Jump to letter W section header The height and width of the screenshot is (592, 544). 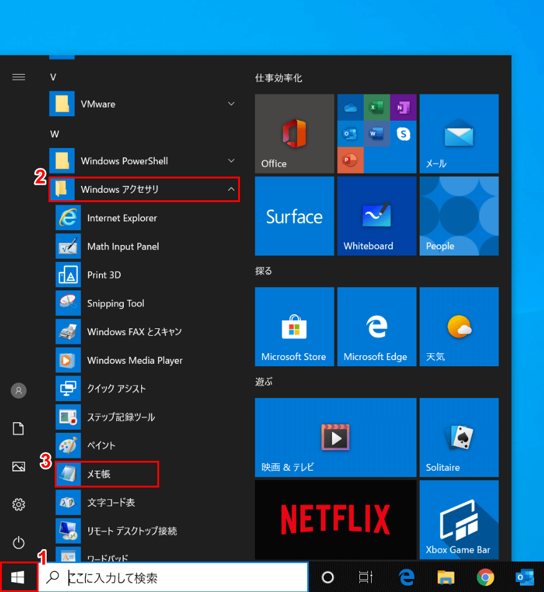pos(54,134)
